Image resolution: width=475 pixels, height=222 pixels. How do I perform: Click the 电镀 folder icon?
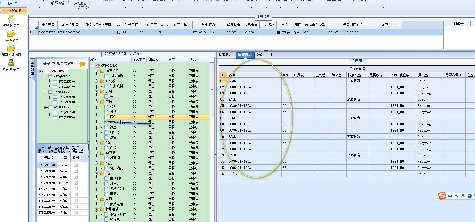click(x=102, y=199)
